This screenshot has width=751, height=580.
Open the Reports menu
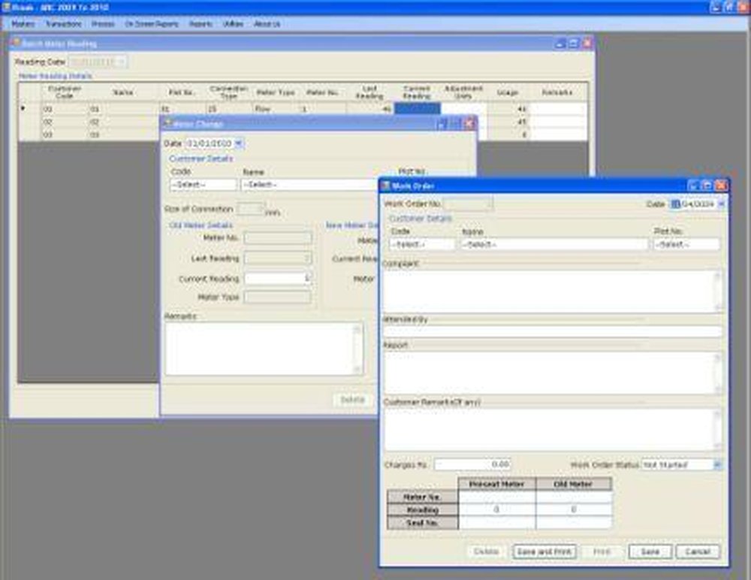click(201, 24)
